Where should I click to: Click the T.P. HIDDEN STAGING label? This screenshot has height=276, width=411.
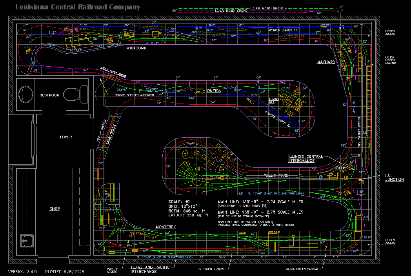[x=210, y=269]
